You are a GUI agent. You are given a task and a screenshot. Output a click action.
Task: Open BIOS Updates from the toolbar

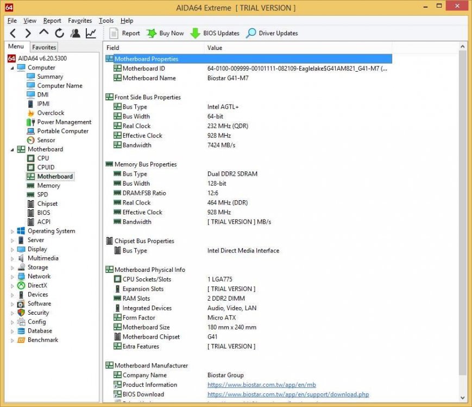(x=215, y=34)
